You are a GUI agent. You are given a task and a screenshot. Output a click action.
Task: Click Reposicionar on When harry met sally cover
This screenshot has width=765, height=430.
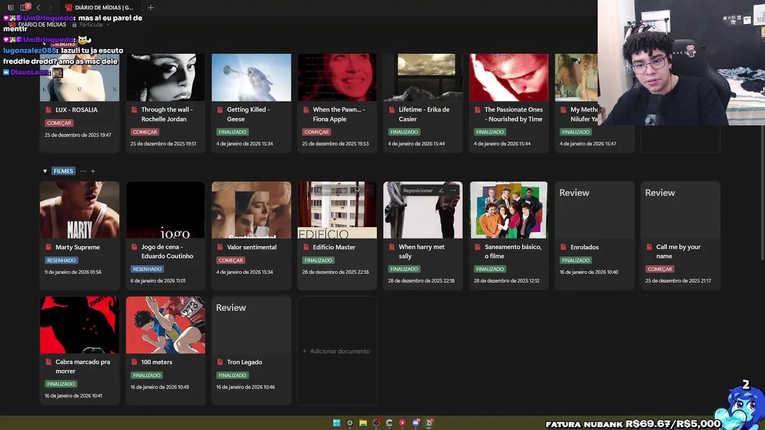point(418,191)
